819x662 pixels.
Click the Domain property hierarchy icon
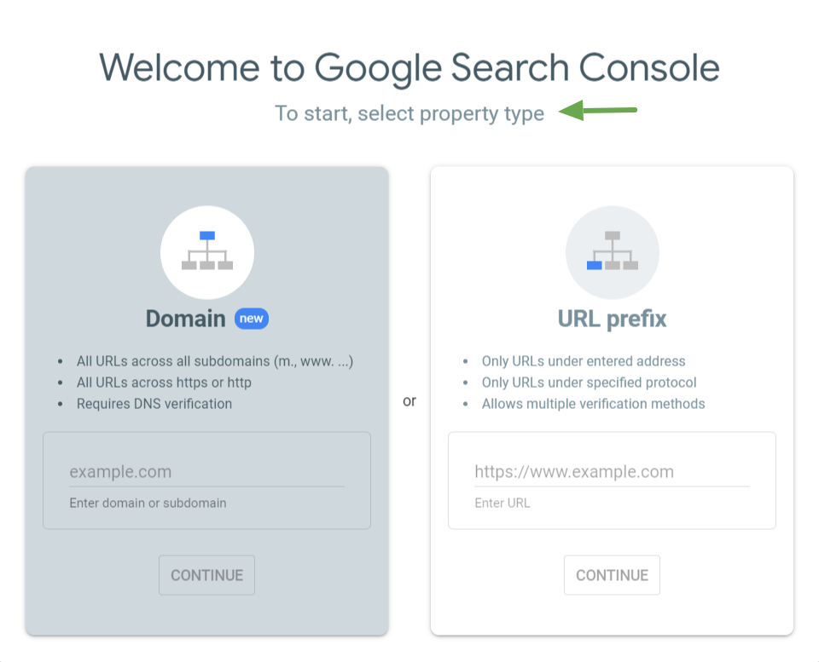207,252
